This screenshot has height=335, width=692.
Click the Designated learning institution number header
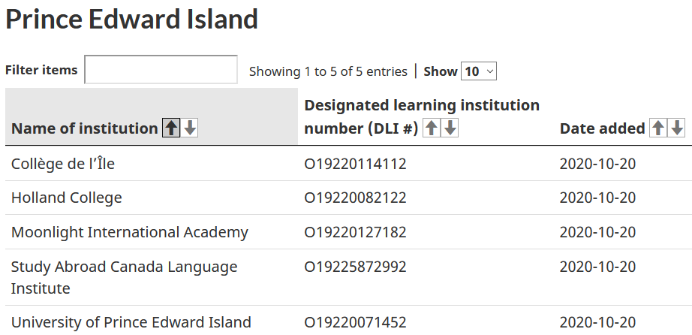[x=422, y=116]
